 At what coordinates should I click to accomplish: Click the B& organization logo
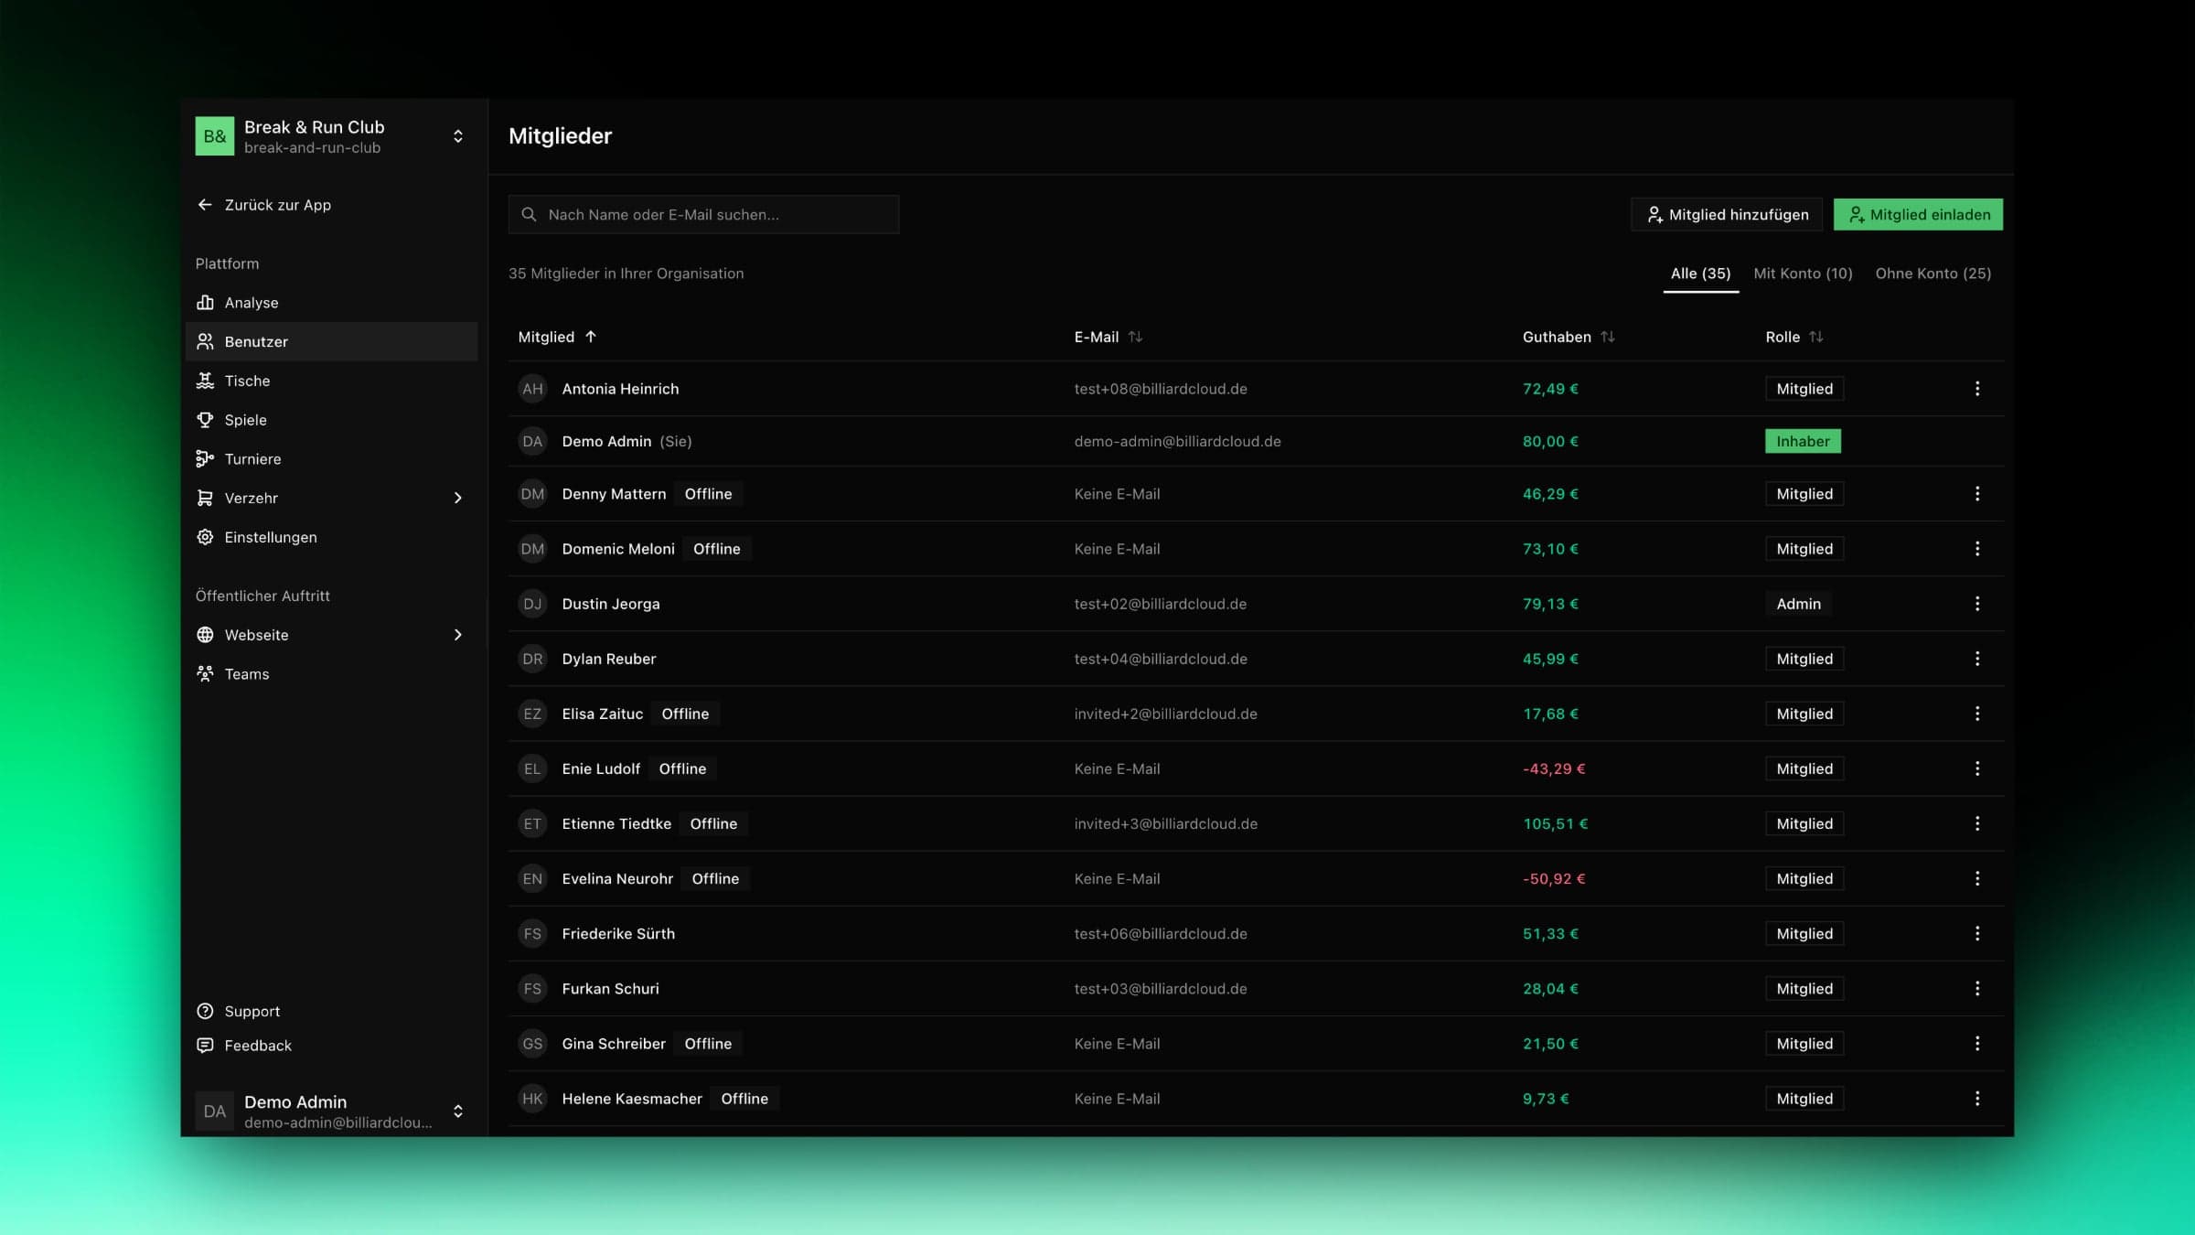click(215, 136)
